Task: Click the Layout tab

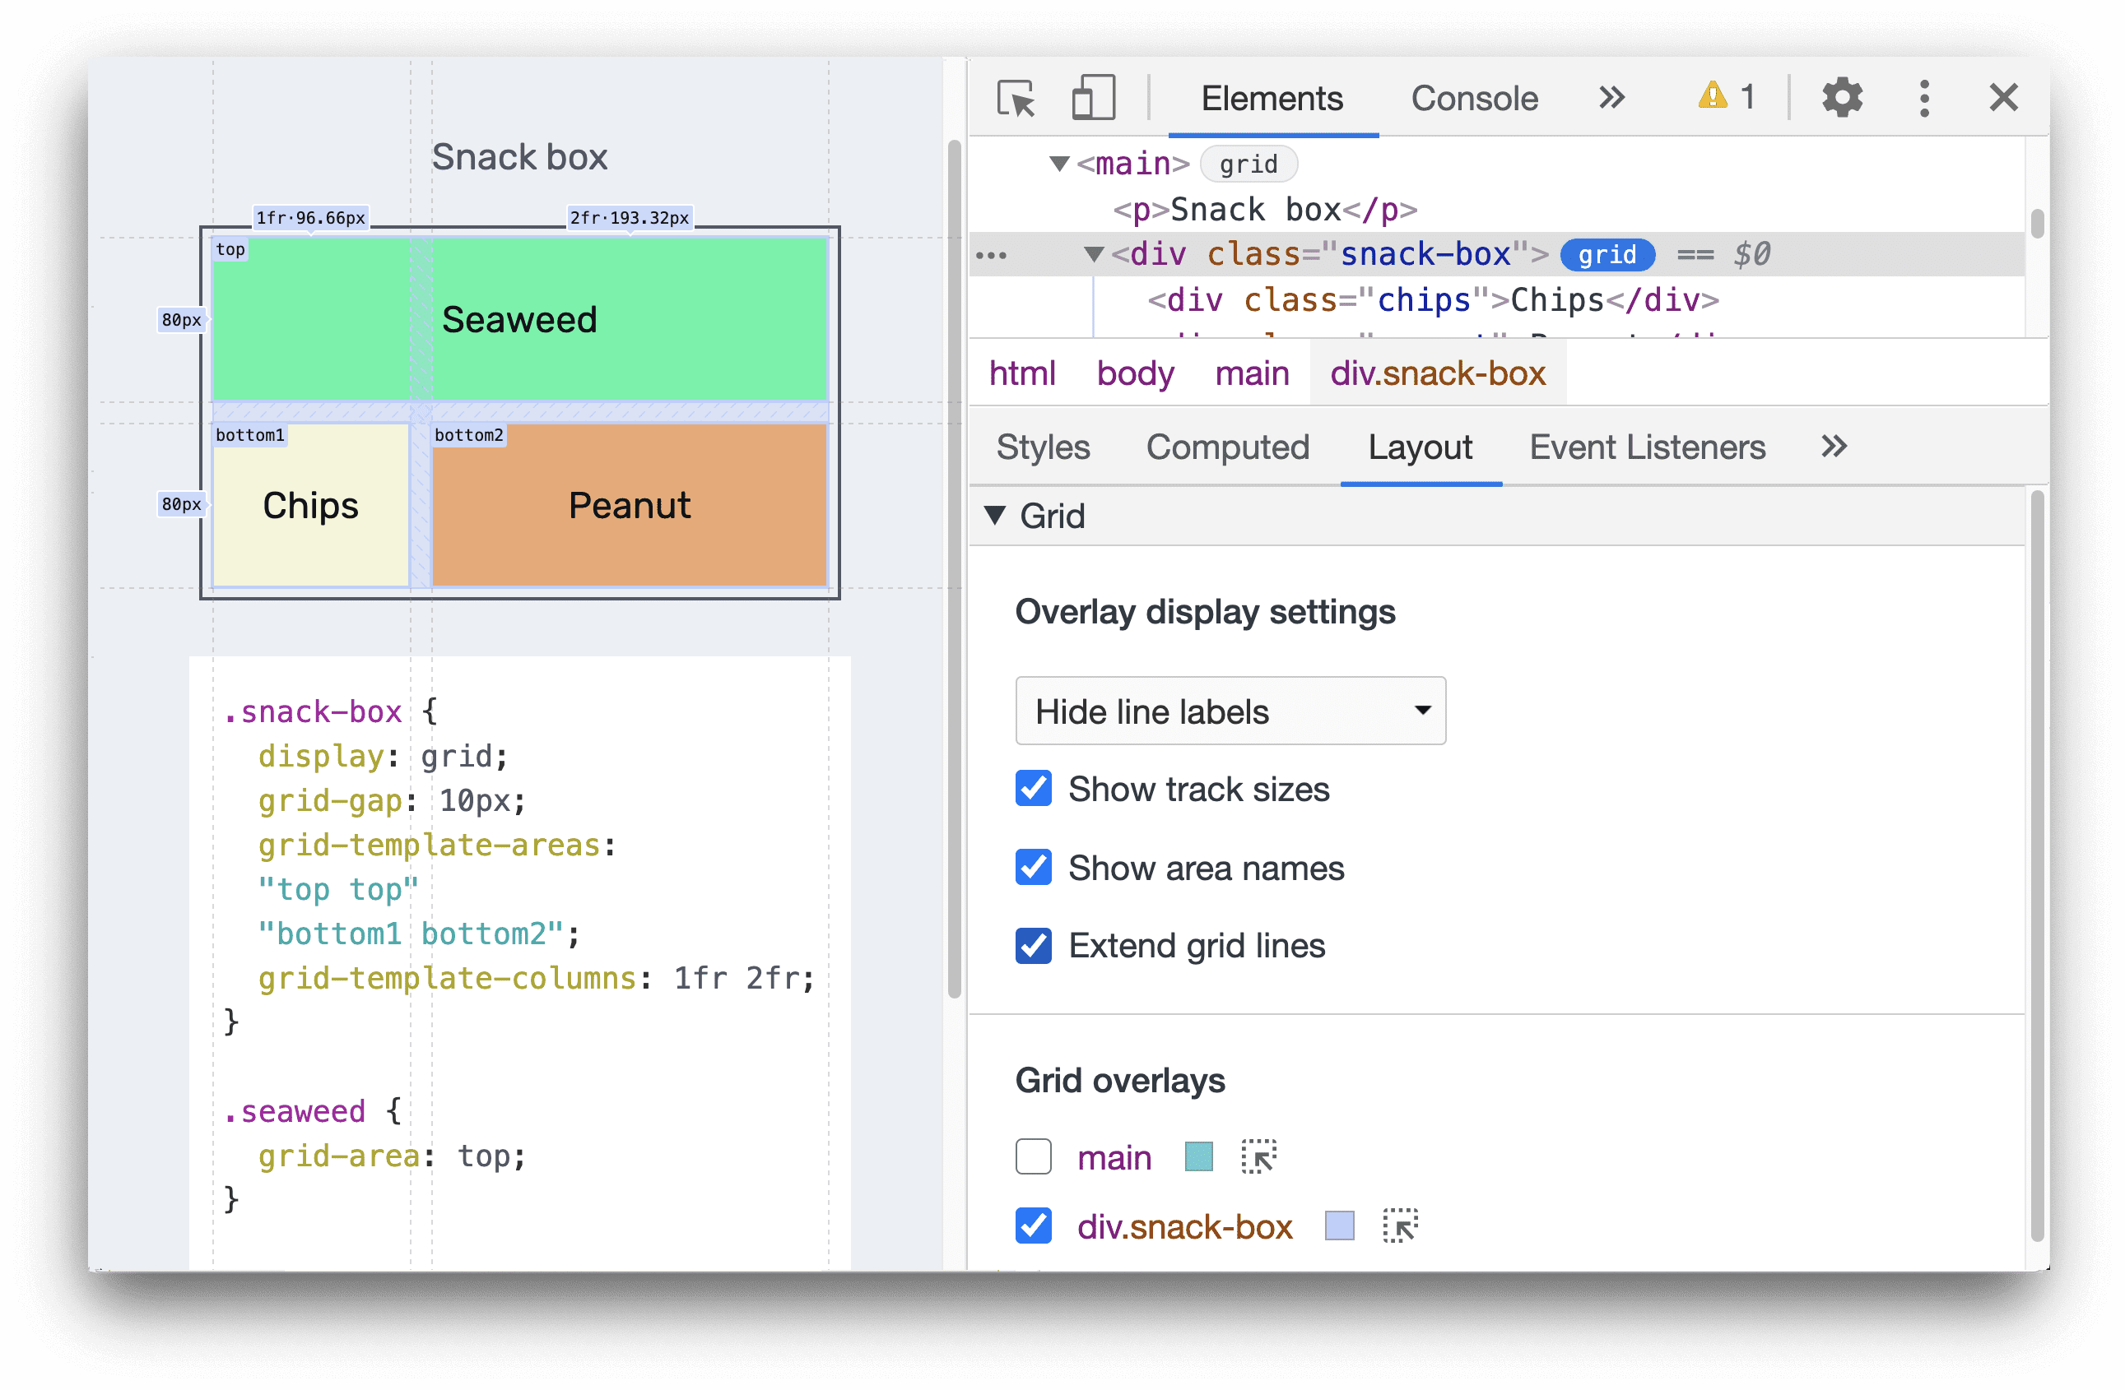Action: pyautogui.click(x=1417, y=448)
